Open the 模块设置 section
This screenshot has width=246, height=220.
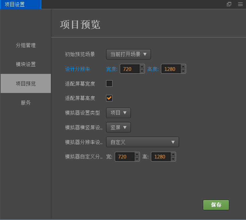26,65
